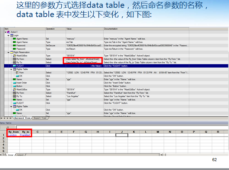
Task: Click the "081814" value cell
Action: click(x=84, y=56)
